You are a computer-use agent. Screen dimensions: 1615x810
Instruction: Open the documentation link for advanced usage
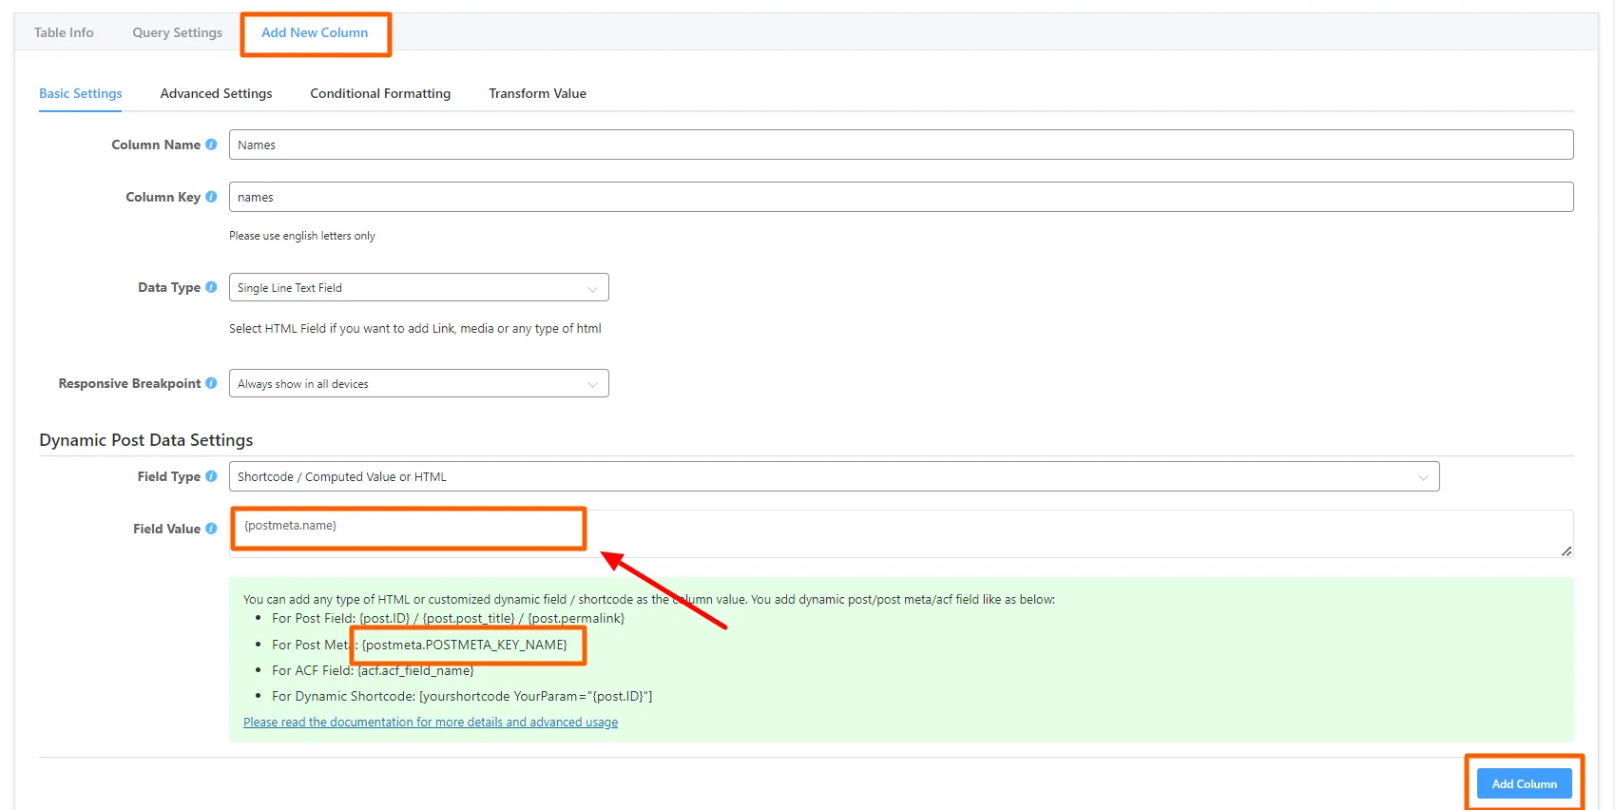[x=431, y=723]
